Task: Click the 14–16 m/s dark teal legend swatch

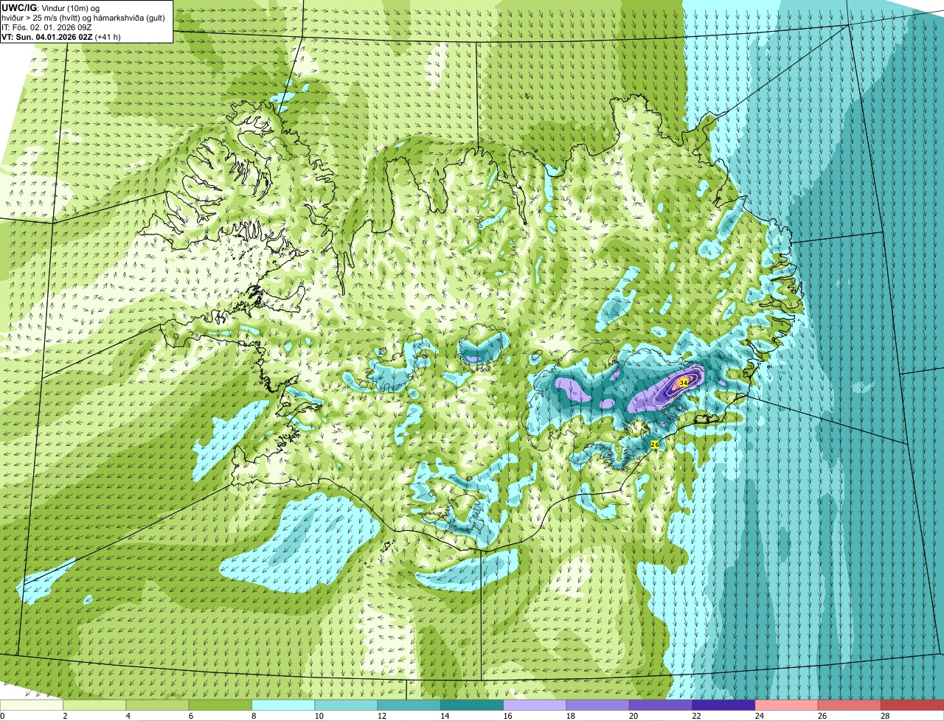Action: point(472,705)
